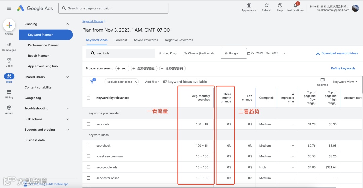Screen dimensions: 363x188
Task: Open the Columns icon
Action: [322, 80]
